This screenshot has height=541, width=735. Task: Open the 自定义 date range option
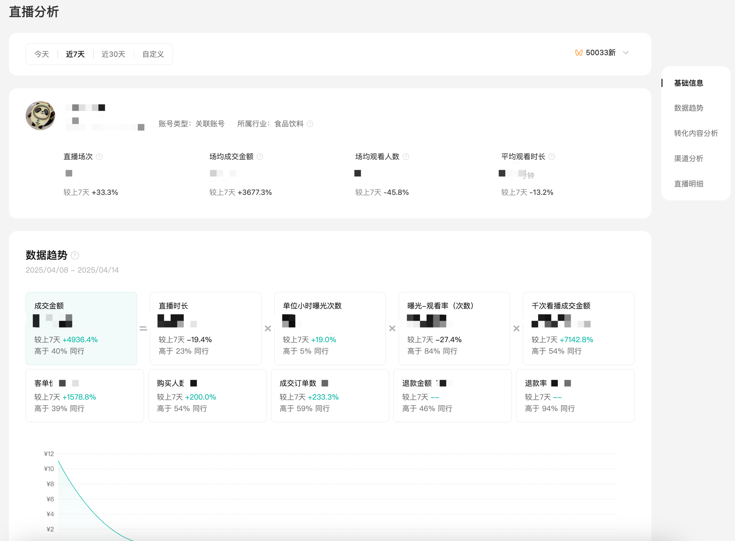point(153,54)
